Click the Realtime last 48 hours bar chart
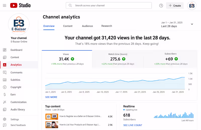The image size is (201, 130). 174,115
